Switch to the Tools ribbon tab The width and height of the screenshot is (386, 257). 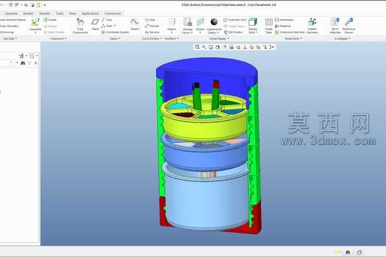coord(60,14)
